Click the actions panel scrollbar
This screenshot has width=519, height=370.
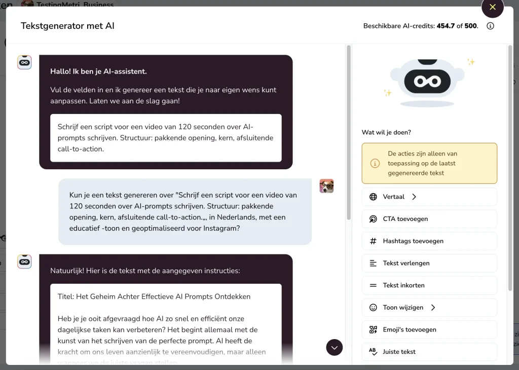pos(510,168)
